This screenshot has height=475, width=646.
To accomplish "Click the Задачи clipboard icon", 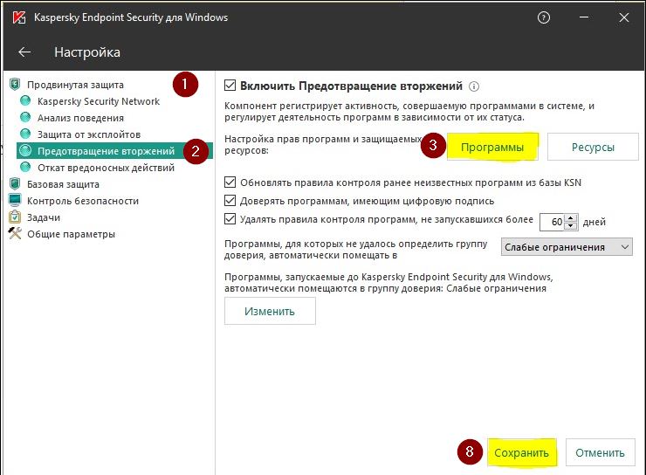I will tap(15, 217).
